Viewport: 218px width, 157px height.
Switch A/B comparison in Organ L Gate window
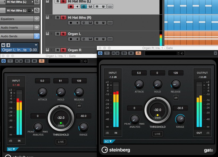(x=28, y=61)
